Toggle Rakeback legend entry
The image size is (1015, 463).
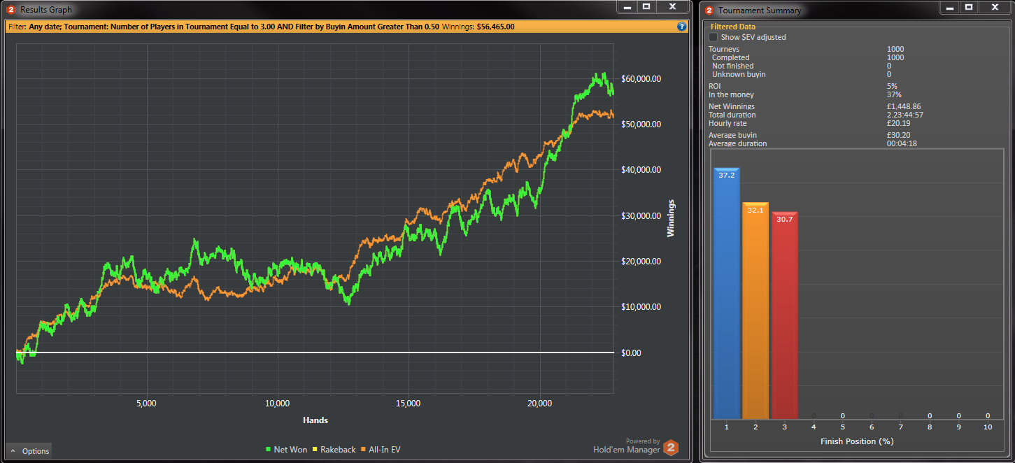click(334, 450)
